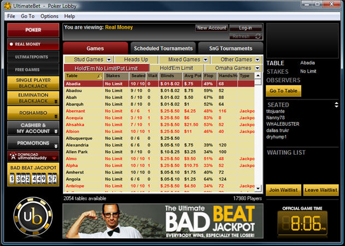This screenshot has width=345, height=246.
Task: Select the Allen Park table row
Action: (159, 152)
